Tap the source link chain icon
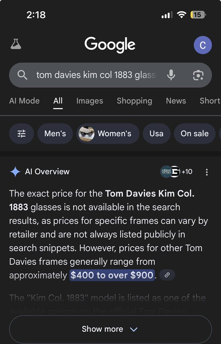The width and height of the screenshot is (221, 344). coord(167,275)
